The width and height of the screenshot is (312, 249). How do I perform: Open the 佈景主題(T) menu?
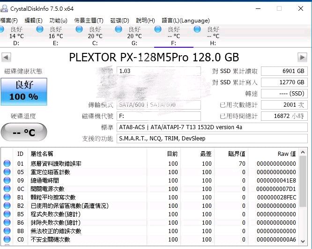89,21
